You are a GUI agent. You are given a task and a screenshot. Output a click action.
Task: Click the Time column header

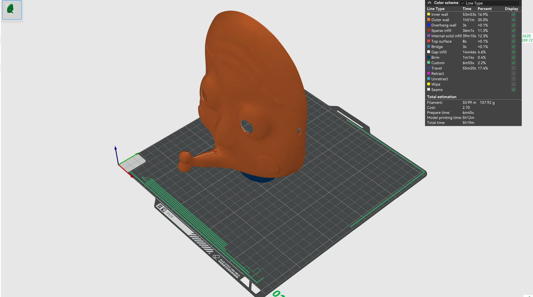pos(467,9)
